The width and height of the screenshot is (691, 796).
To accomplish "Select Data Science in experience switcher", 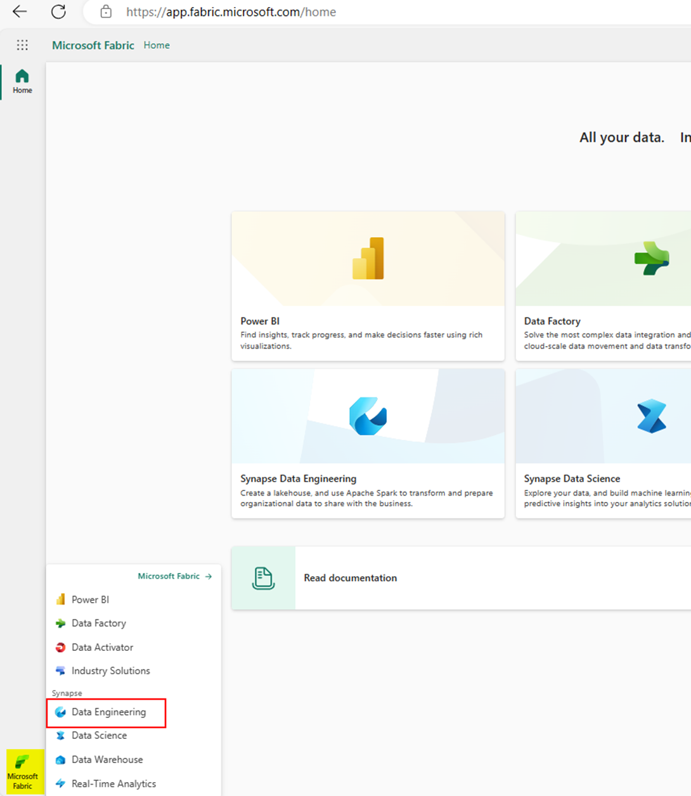I will pyautogui.click(x=133, y=735).
